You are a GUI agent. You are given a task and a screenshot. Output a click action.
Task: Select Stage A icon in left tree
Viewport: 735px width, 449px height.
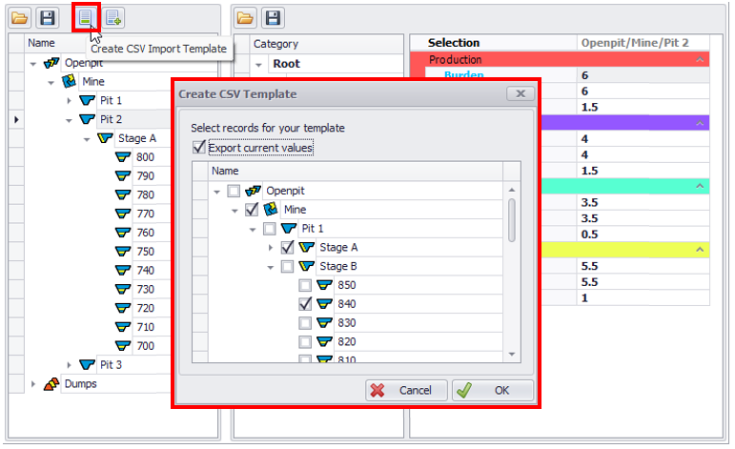pyautogui.click(x=105, y=138)
